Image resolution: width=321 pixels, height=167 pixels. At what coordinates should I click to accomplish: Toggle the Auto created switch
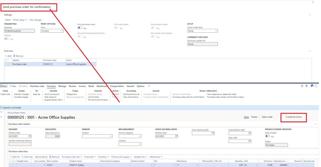(x=267, y=136)
